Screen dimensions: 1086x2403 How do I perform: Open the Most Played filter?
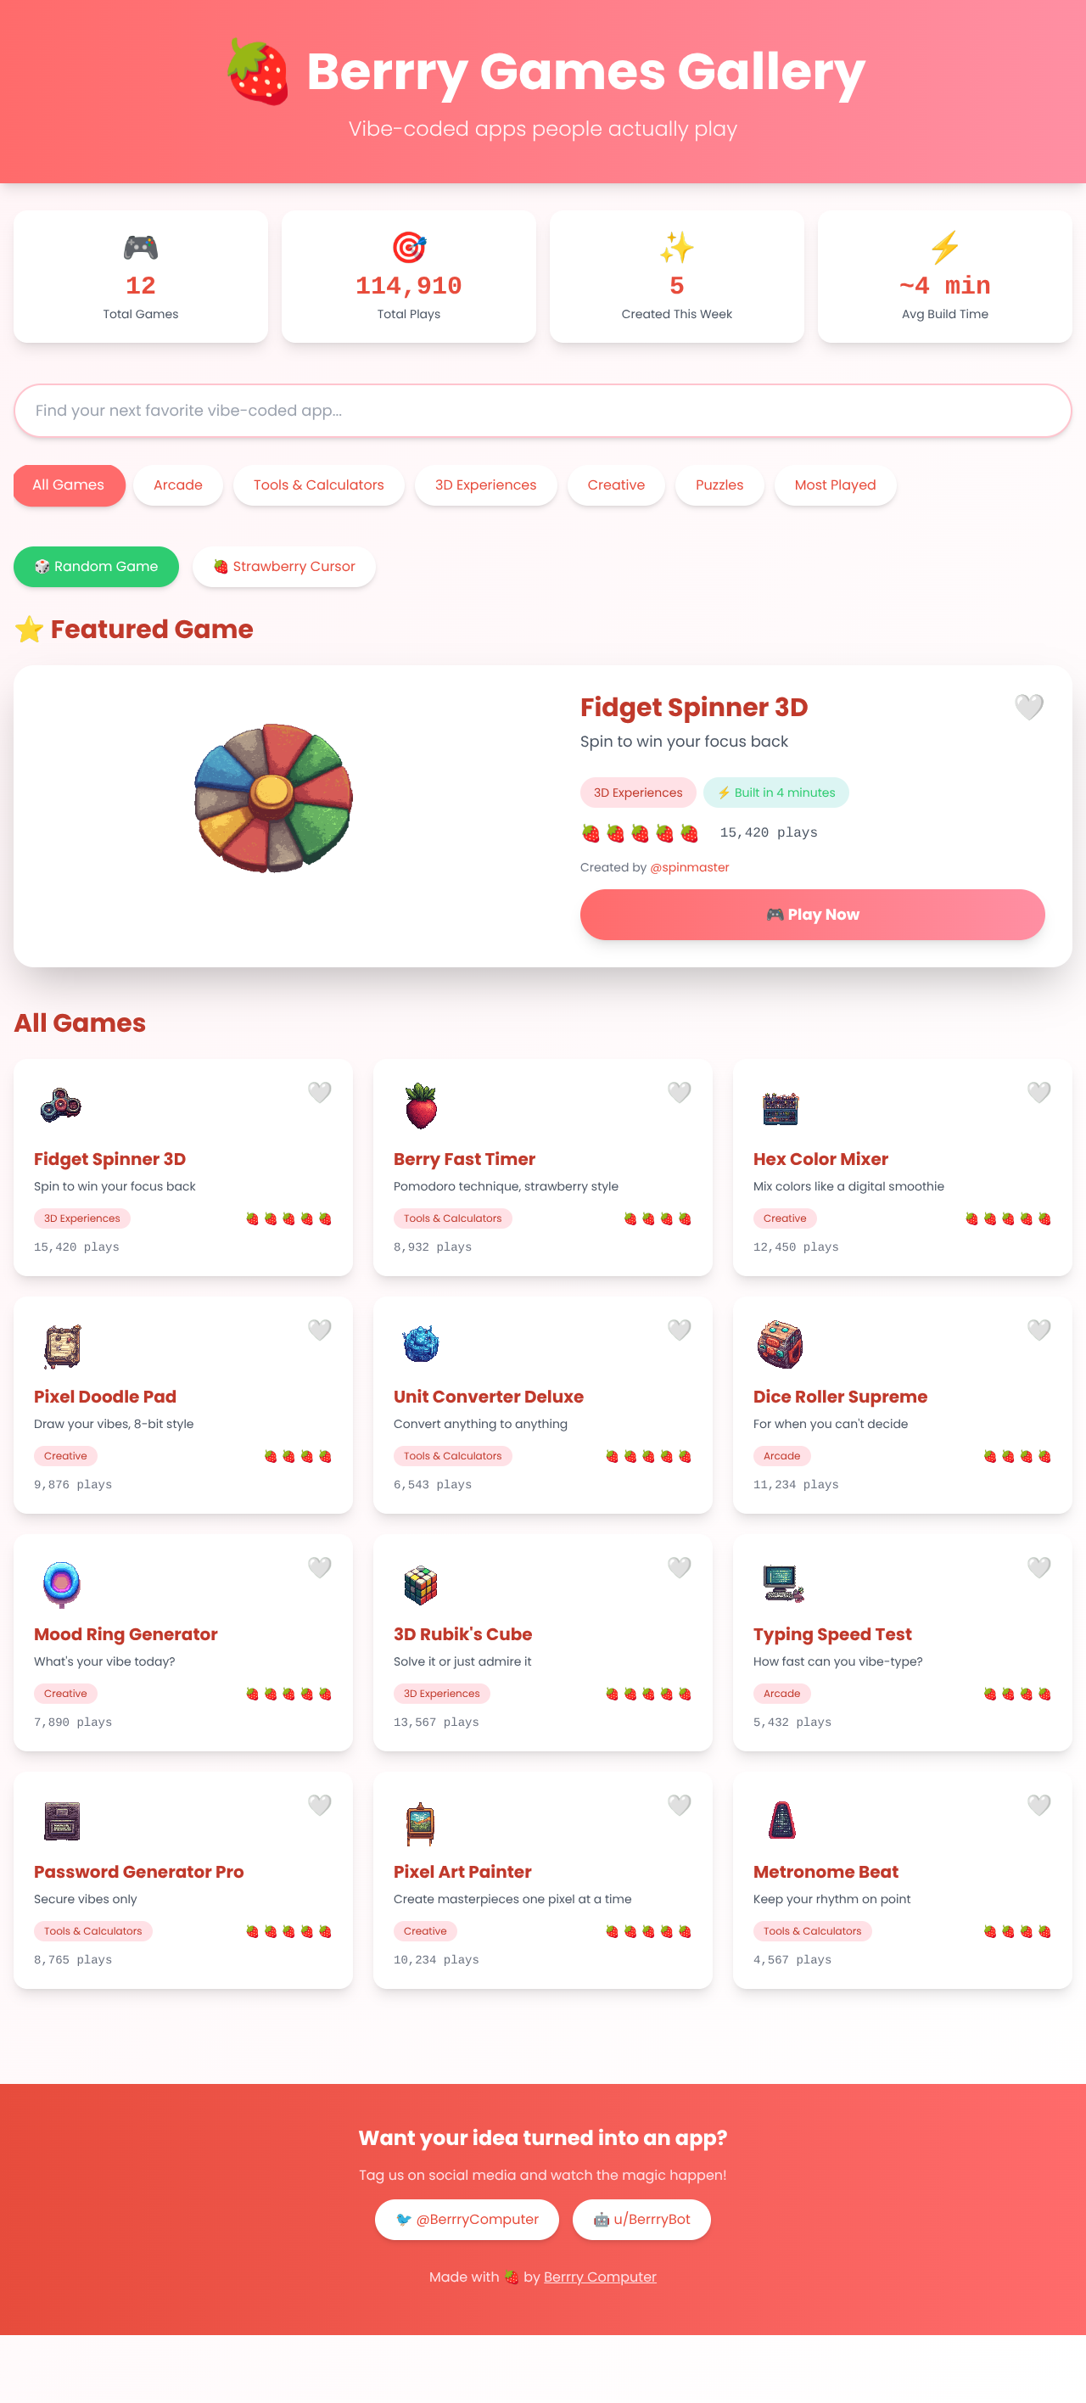pos(835,485)
